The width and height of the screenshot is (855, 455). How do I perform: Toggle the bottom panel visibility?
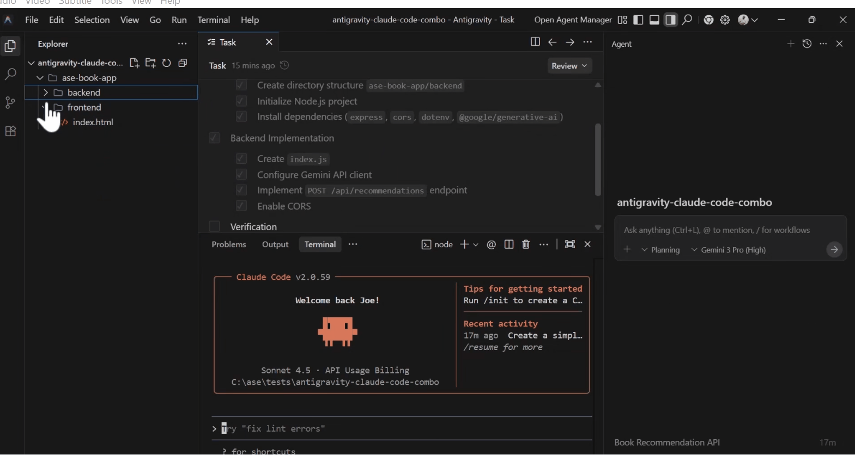[654, 20]
